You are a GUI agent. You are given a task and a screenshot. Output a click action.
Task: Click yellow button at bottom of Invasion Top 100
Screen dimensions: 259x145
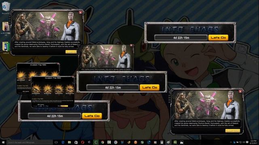tap(64, 106)
